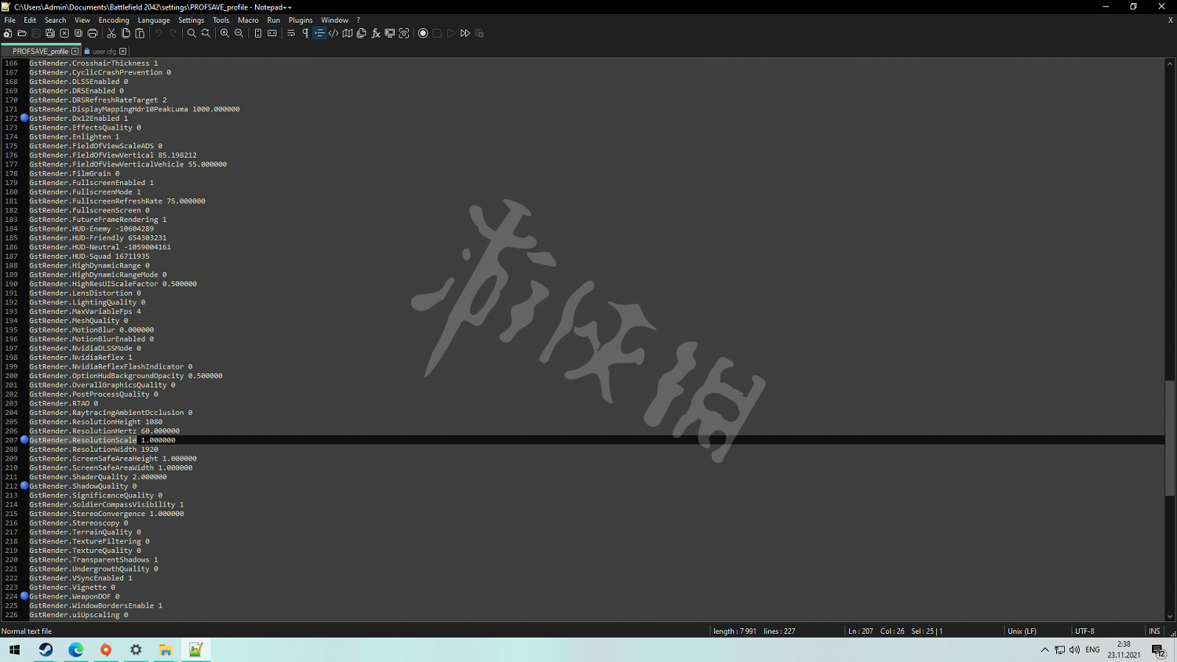Switch to the user.cfg tab
Image resolution: width=1177 pixels, height=662 pixels.
pyautogui.click(x=104, y=52)
